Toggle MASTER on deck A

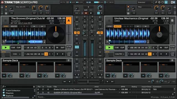[14, 26]
